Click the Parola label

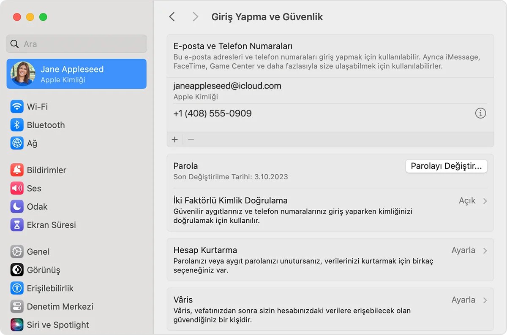click(185, 166)
